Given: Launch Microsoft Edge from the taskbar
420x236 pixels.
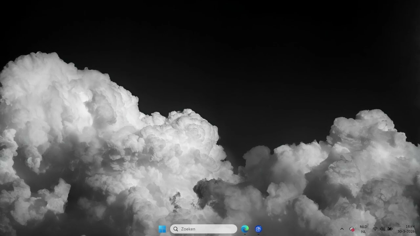Looking at the screenshot, I should (245, 229).
